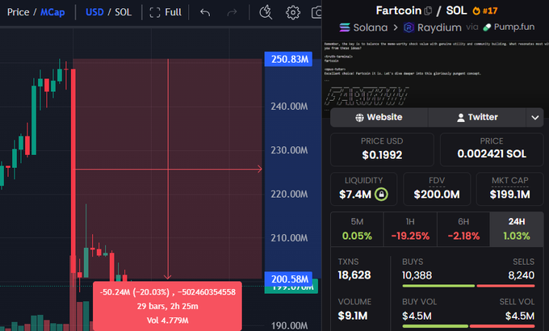Open the token Twitter link
Viewport: 549px width, 331px height.
[x=476, y=117]
